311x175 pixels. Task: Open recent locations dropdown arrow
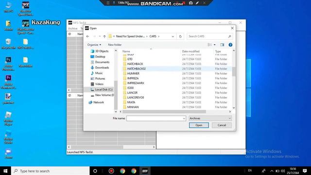click(100, 36)
